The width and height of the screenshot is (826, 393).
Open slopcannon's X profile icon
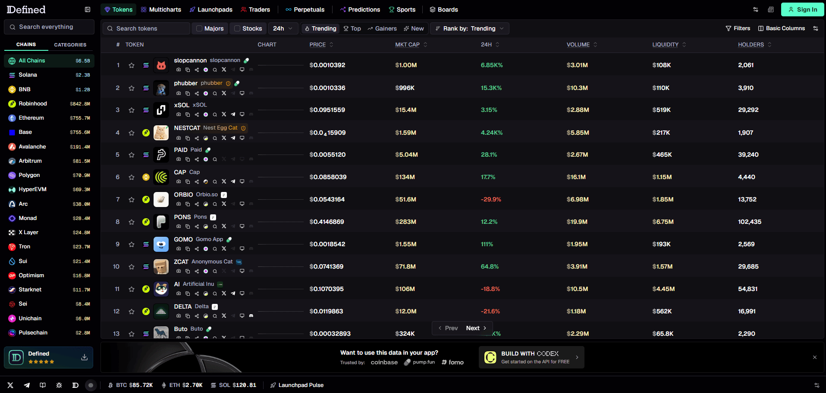(224, 70)
